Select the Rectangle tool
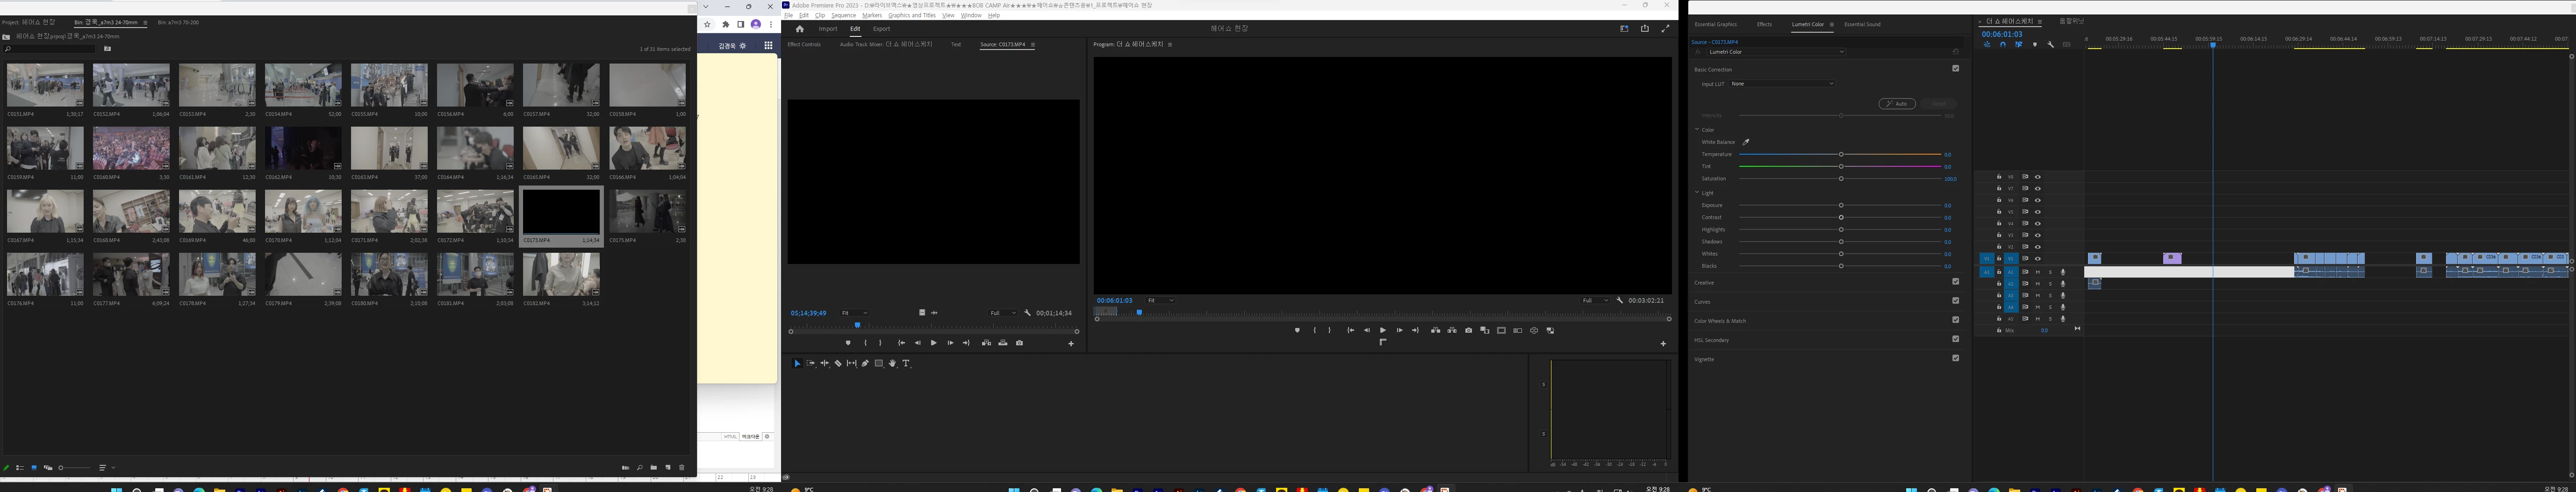 (879, 364)
